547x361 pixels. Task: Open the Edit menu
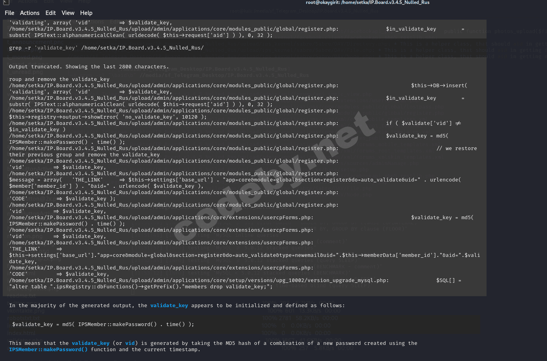[x=51, y=13]
